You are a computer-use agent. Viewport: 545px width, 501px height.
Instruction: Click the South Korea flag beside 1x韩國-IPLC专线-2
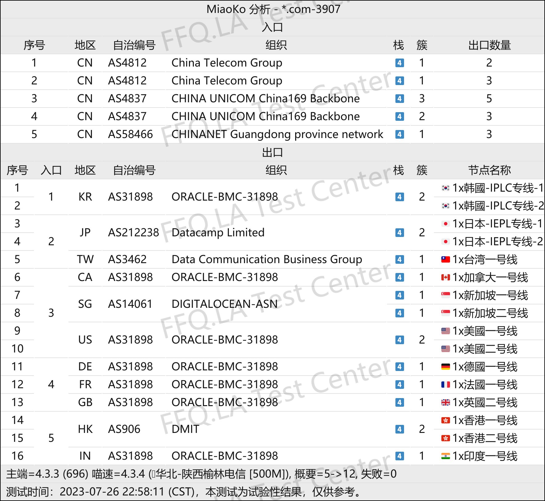coord(445,206)
